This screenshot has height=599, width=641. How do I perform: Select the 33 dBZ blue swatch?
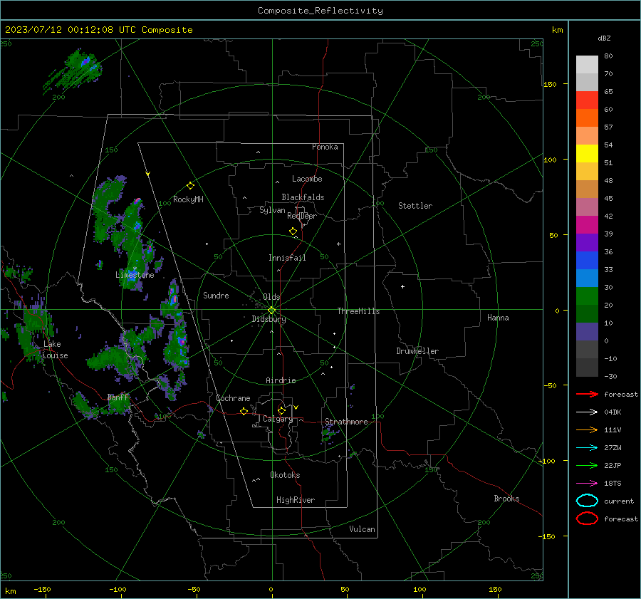(x=587, y=278)
